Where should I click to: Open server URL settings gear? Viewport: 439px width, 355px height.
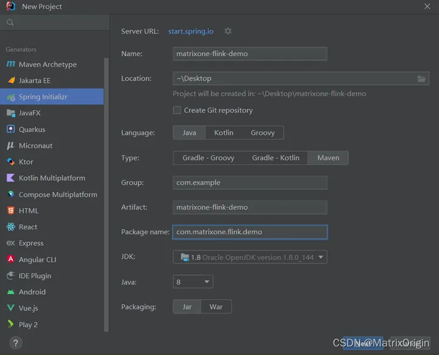point(228,31)
